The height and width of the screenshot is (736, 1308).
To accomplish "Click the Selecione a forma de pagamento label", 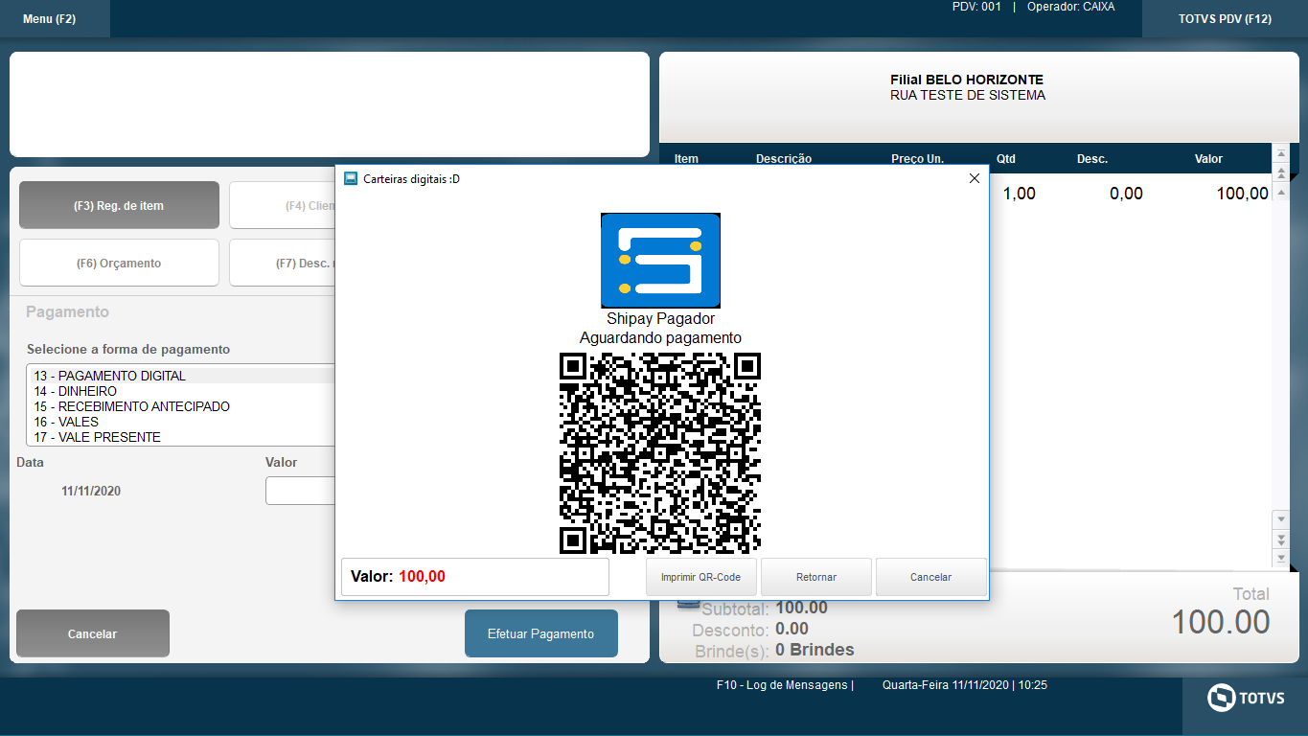I will pos(128,350).
